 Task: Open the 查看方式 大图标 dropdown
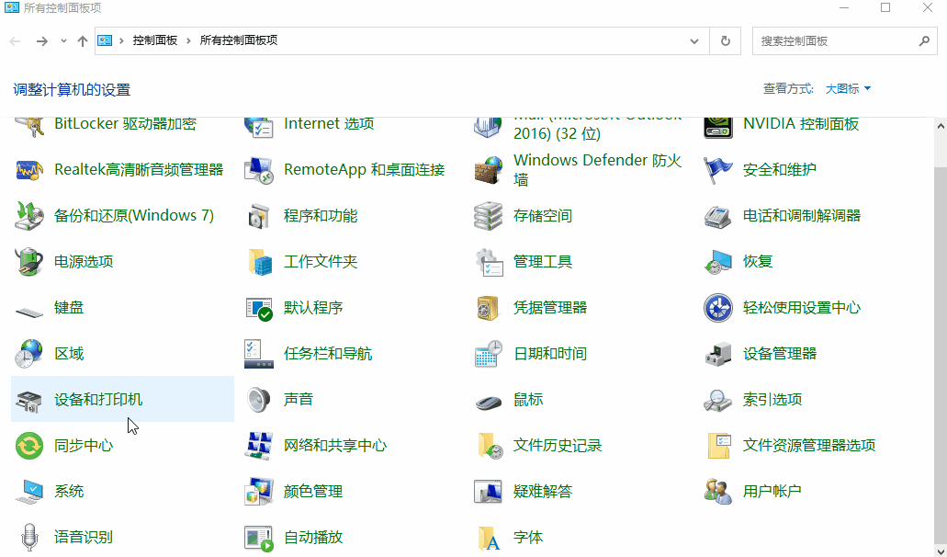[848, 89]
